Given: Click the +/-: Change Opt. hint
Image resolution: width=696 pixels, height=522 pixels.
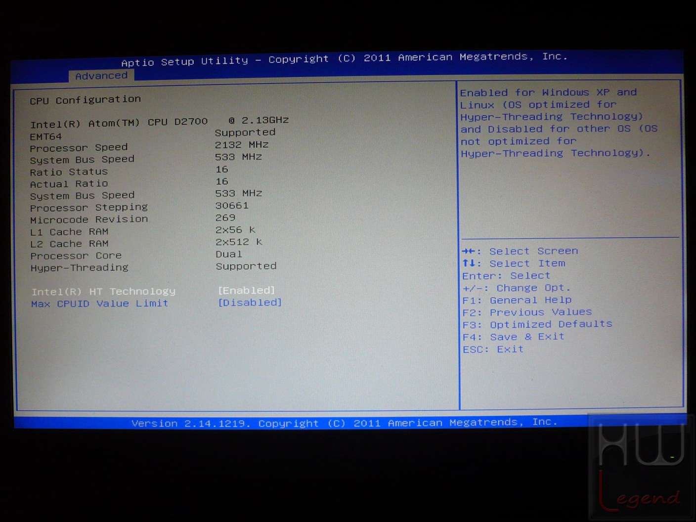Looking at the screenshot, I should 517,288.
